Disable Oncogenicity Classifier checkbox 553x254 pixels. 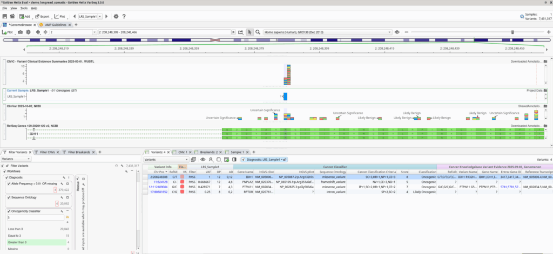pyautogui.click(x=9, y=211)
